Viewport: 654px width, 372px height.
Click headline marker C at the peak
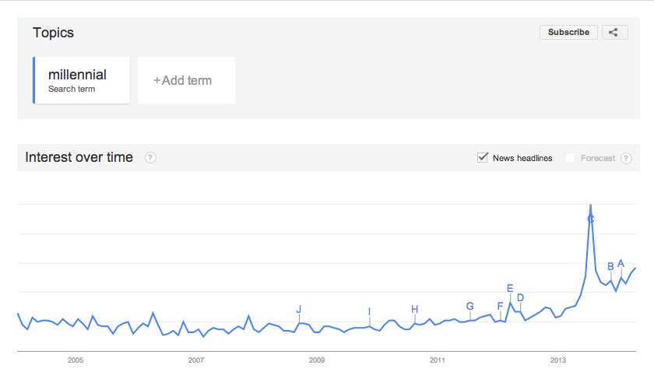click(x=591, y=219)
